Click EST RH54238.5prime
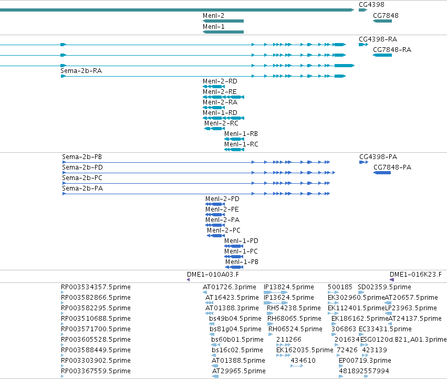The height and width of the screenshot is (379, 447). [x=270, y=313]
